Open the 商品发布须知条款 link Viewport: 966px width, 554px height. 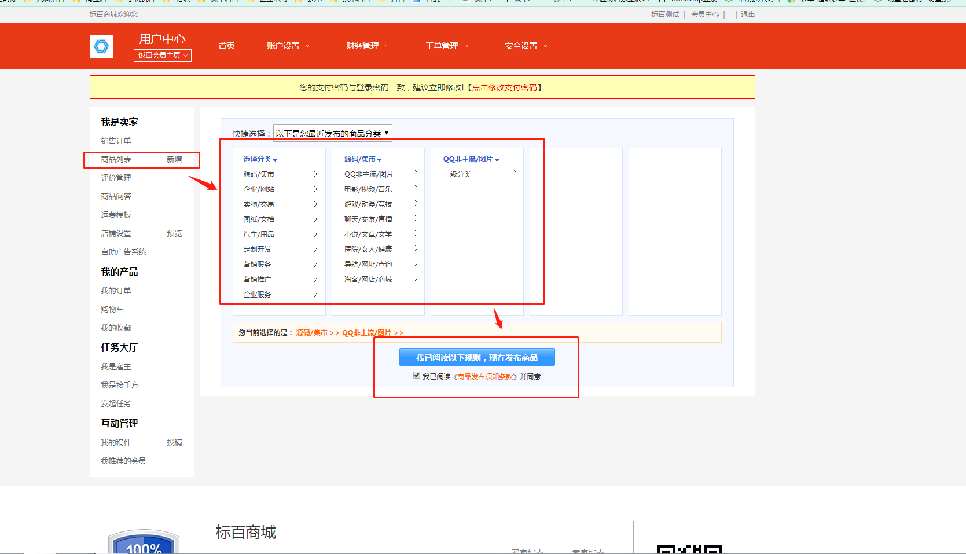[x=485, y=377]
